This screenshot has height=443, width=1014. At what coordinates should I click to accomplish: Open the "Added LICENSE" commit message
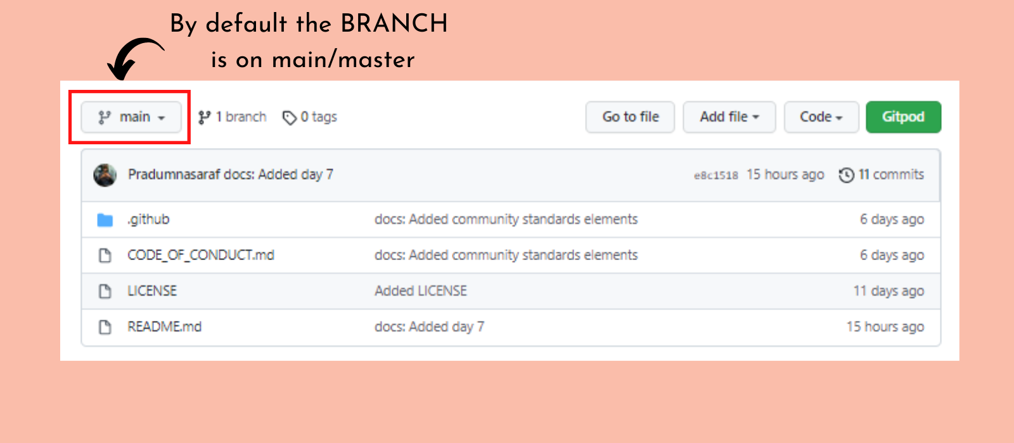[x=420, y=291]
